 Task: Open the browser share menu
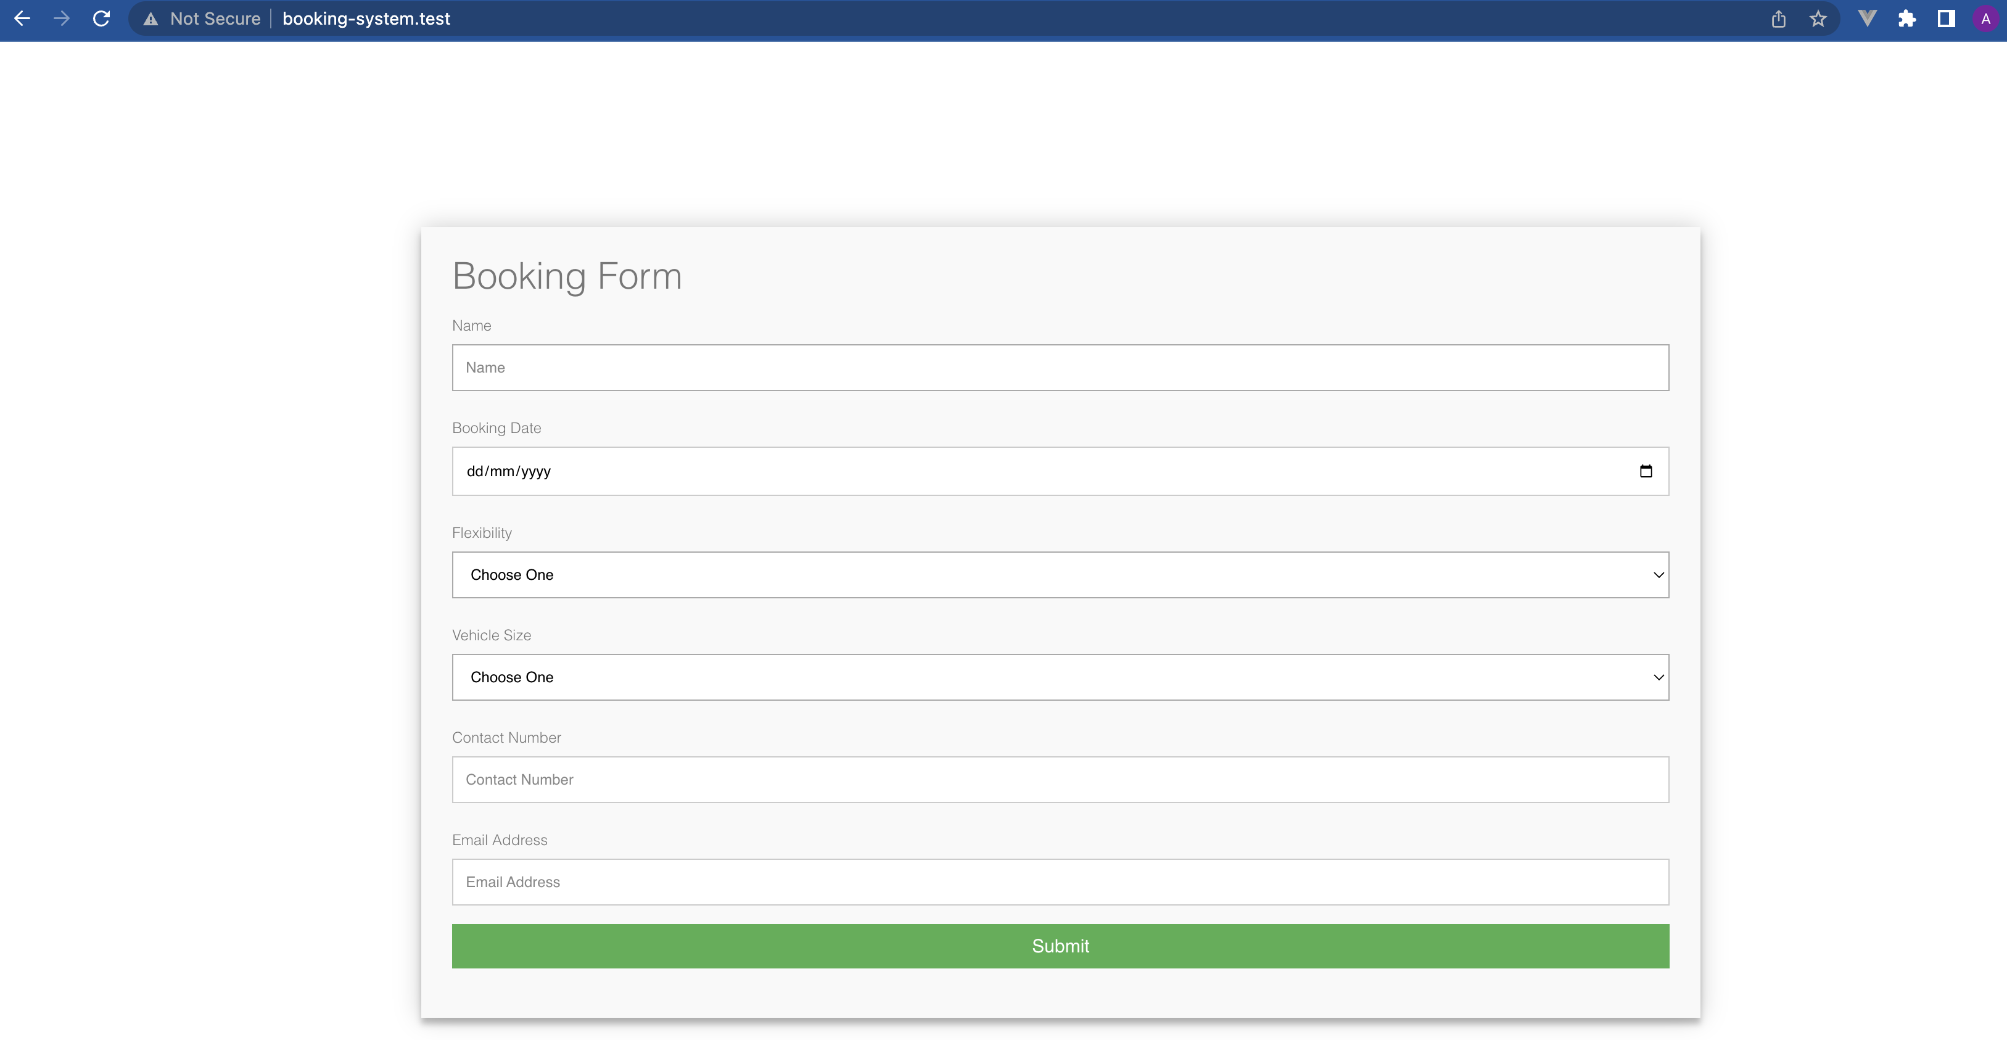[x=1779, y=19]
